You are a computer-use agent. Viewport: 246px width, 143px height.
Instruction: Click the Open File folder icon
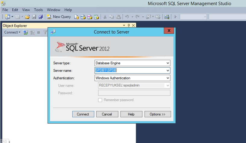(x=27, y=17)
